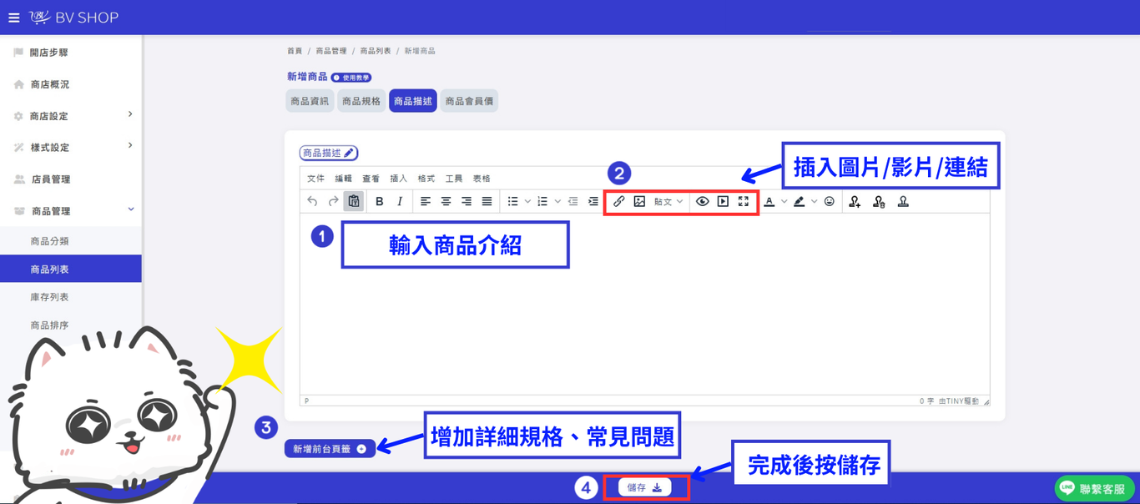
Task: Switch to the 商品規格 tab
Action: pos(361,101)
